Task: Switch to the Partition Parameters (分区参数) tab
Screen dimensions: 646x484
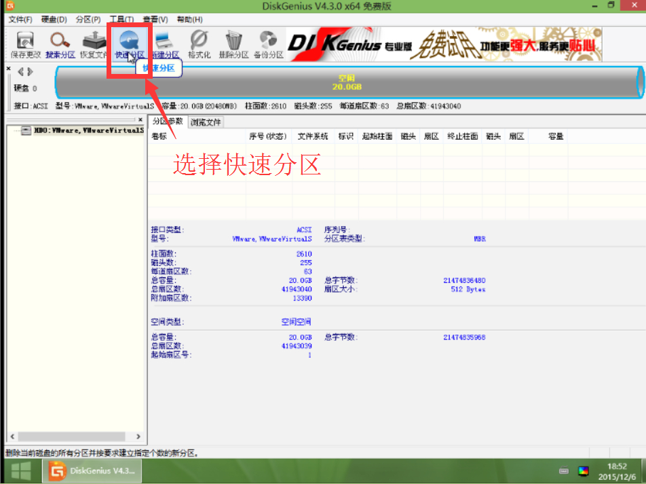Action: pyautogui.click(x=168, y=122)
